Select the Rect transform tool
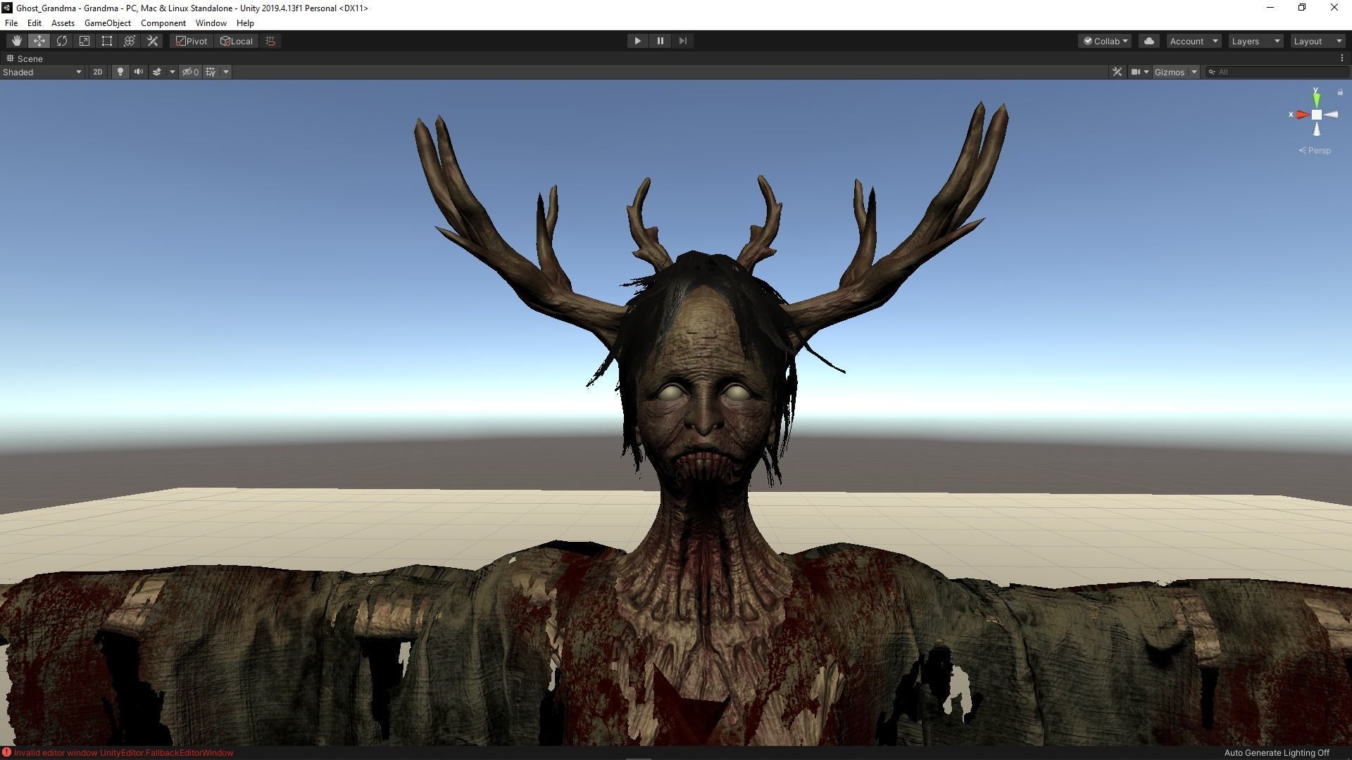 pos(107,41)
